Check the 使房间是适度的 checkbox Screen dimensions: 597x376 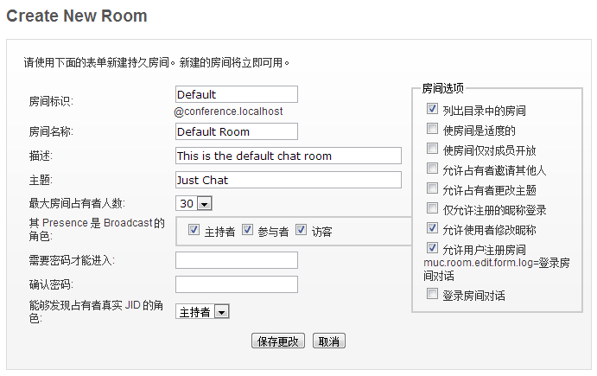(432, 129)
